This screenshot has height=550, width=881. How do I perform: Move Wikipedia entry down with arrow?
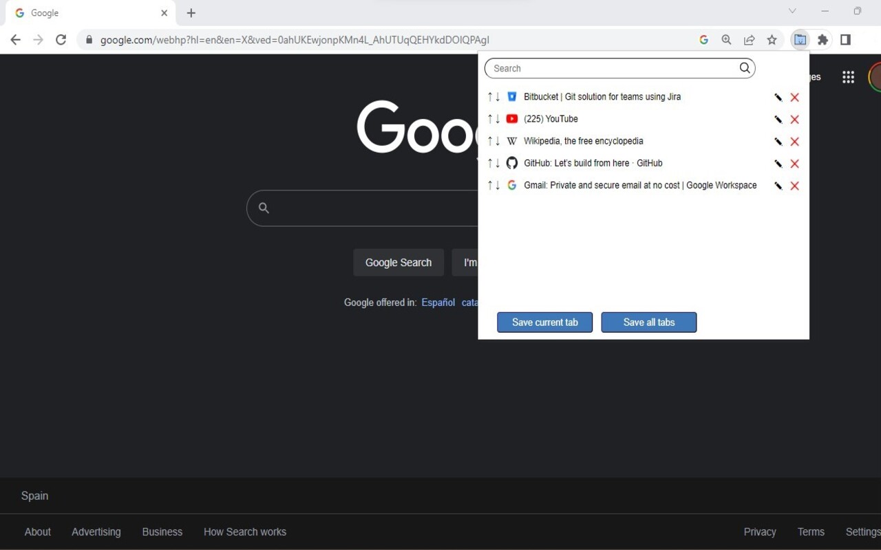coord(498,141)
